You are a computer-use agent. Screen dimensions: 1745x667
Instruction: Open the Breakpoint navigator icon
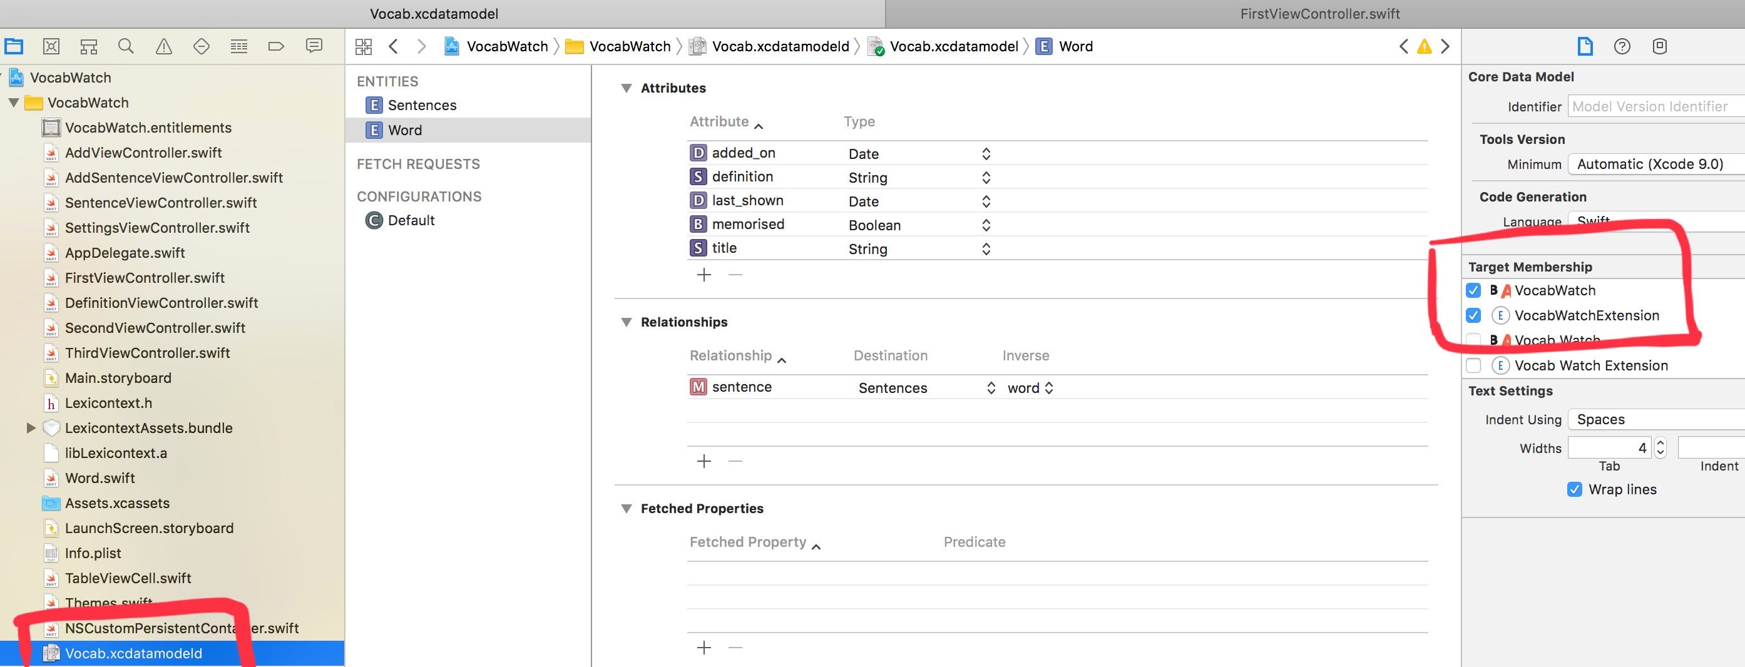coord(277,46)
